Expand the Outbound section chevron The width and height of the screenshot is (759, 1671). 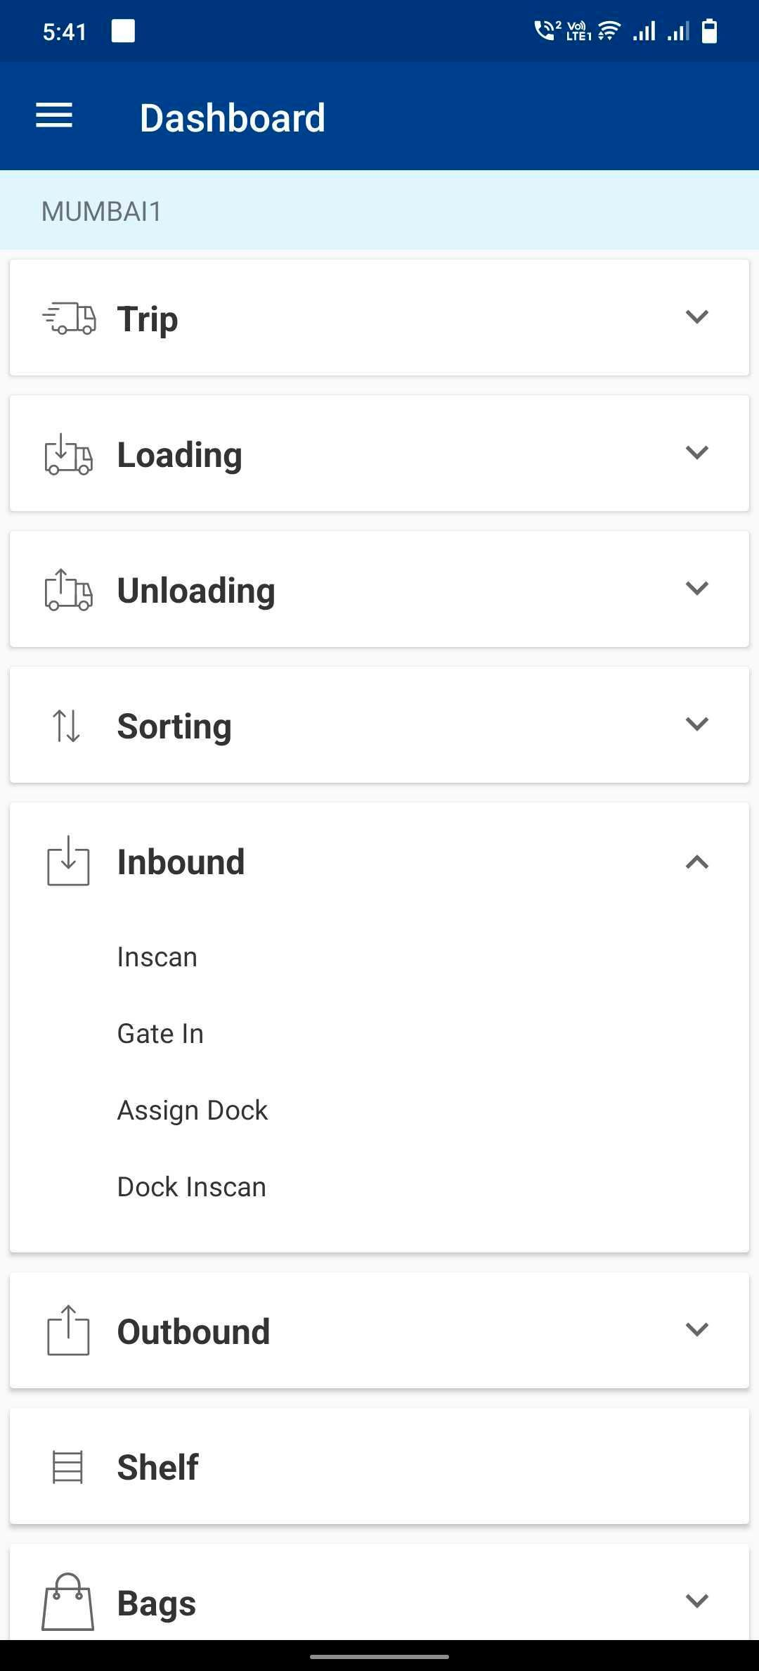[x=696, y=1329]
